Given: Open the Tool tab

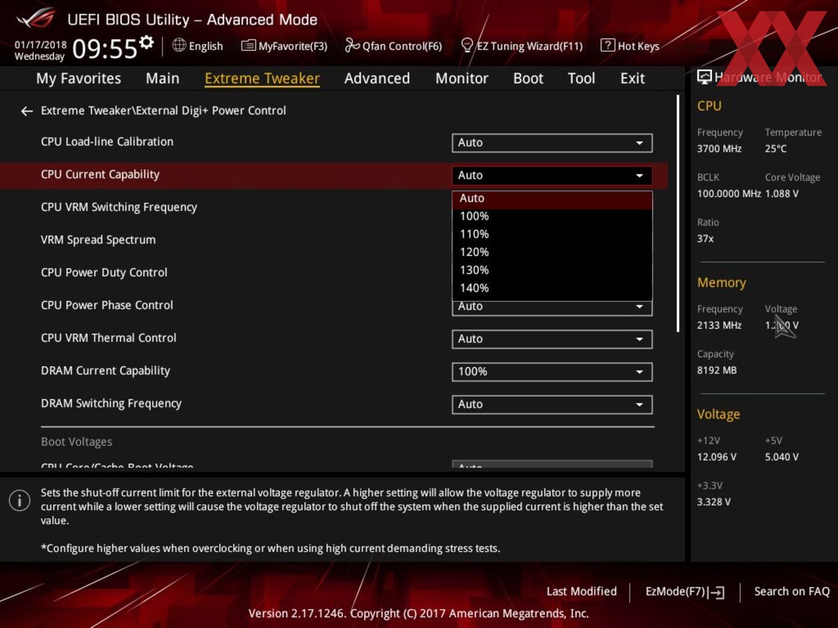Looking at the screenshot, I should [581, 78].
